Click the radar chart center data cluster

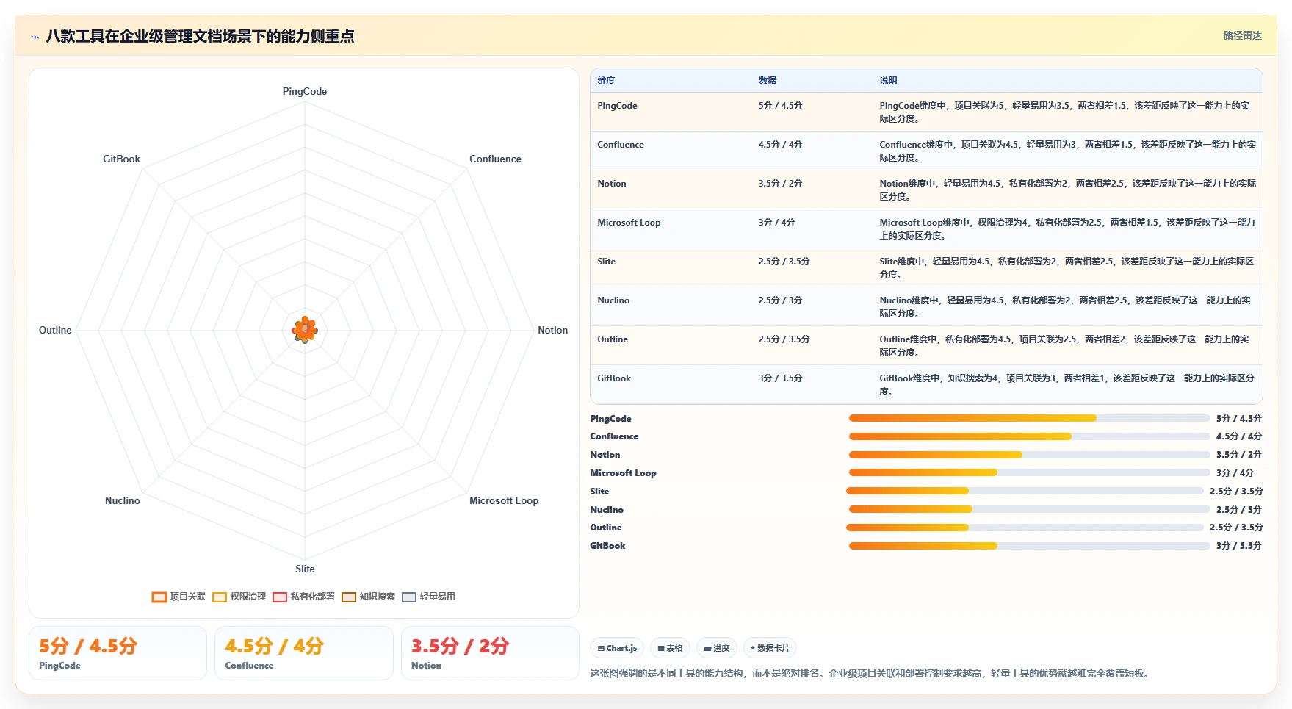(305, 330)
